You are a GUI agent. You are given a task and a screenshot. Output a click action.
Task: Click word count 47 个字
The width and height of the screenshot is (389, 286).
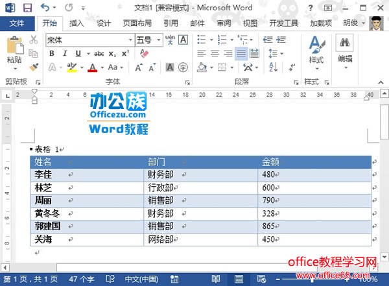tap(82, 280)
